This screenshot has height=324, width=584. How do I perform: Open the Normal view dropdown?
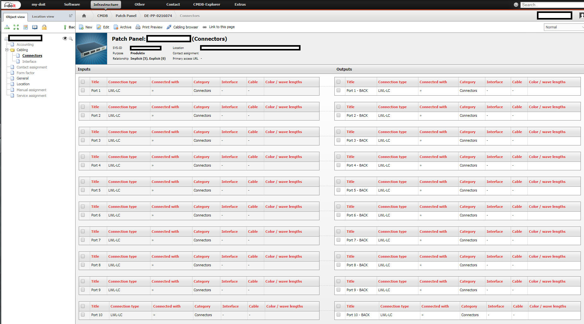(564, 27)
